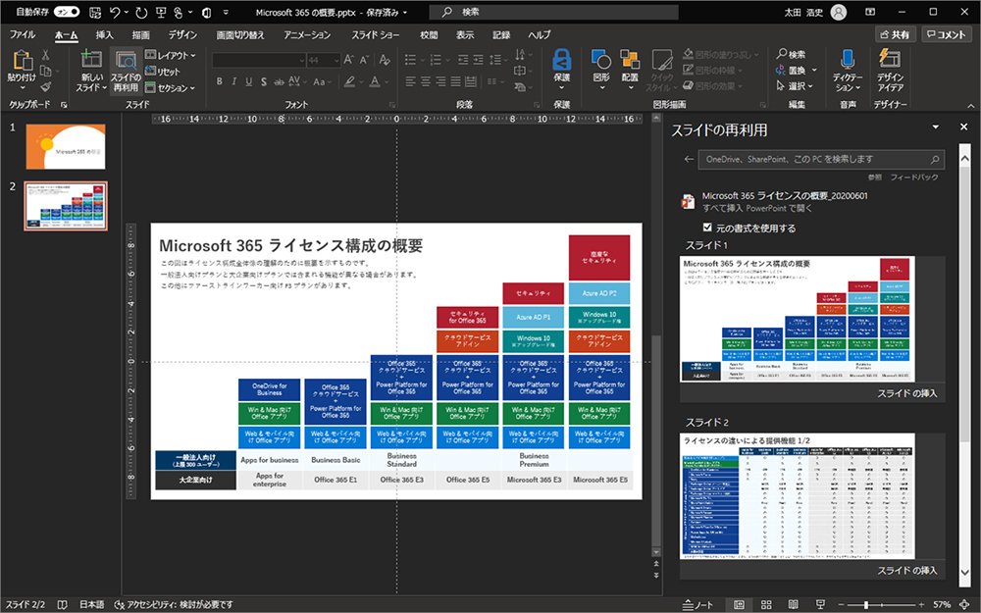The image size is (981, 613).
Task: Open the File (ファイル) tab
Action: 23,35
